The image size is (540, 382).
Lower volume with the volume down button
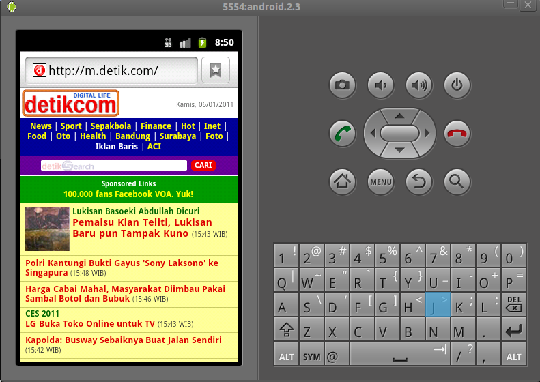[x=380, y=85]
